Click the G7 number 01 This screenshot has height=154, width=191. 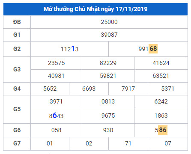(x=50, y=143)
